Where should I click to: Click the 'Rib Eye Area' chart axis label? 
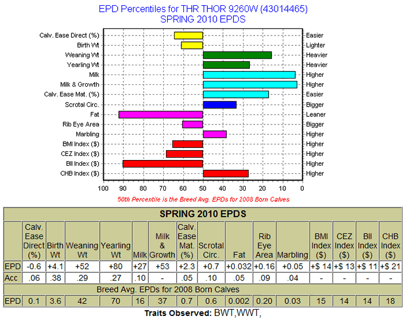pos(81,124)
